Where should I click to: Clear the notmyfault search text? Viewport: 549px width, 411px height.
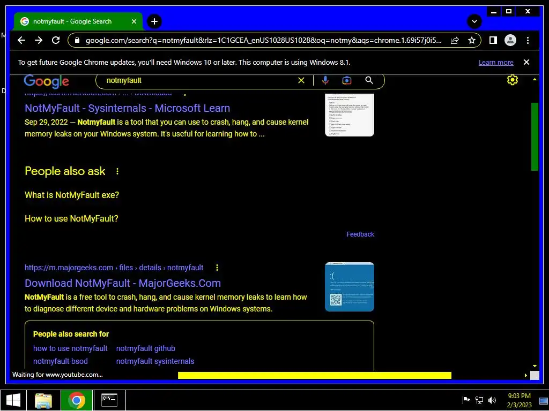(301, 80)
